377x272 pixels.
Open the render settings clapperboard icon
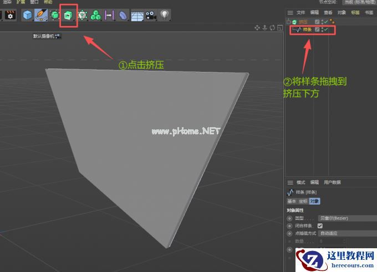[x=10, y=15]
